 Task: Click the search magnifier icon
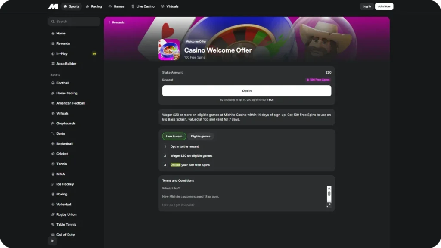(x=53, y=22)
